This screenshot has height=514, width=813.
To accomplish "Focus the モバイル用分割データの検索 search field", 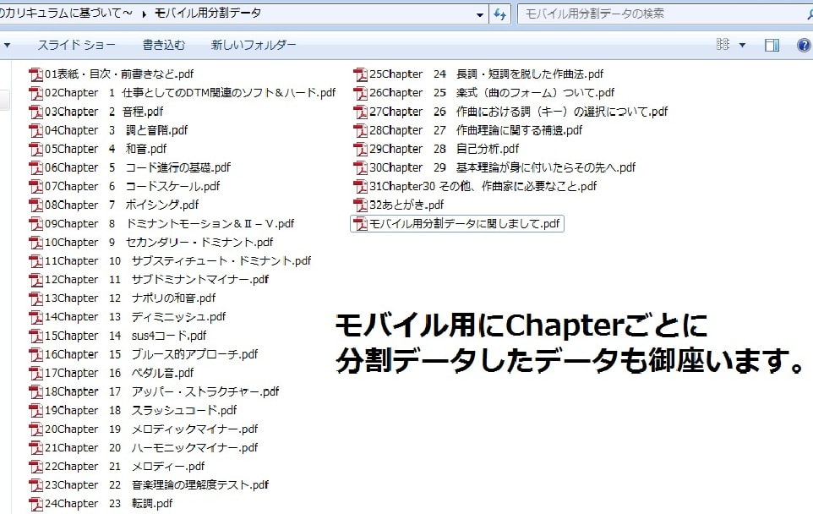I will point(663,14).
